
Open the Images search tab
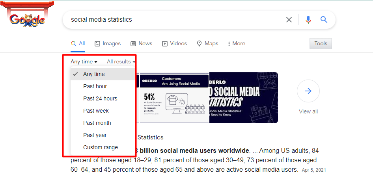click(x=107, y=44)
